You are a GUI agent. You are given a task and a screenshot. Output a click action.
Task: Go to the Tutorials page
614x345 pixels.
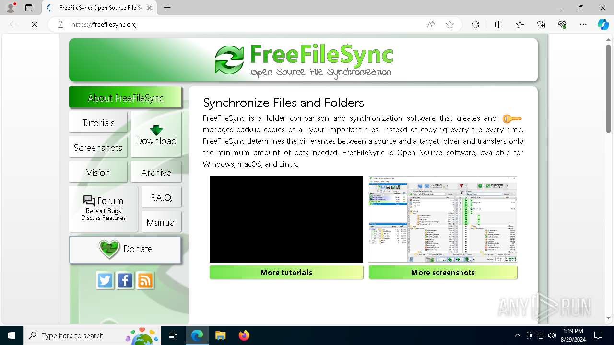click(98, 122)
